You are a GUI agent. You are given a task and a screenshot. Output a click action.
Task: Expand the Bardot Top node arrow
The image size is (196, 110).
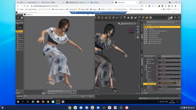pos(149,35)
